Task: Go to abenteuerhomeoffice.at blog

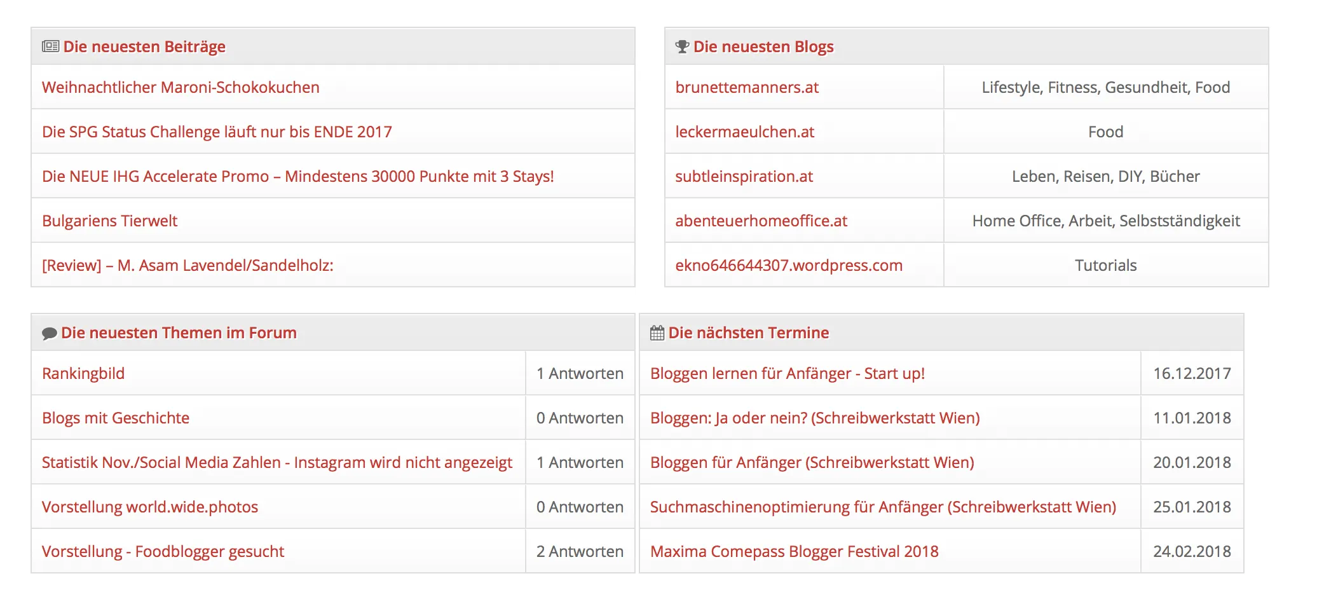Action: tap(761, 221)
